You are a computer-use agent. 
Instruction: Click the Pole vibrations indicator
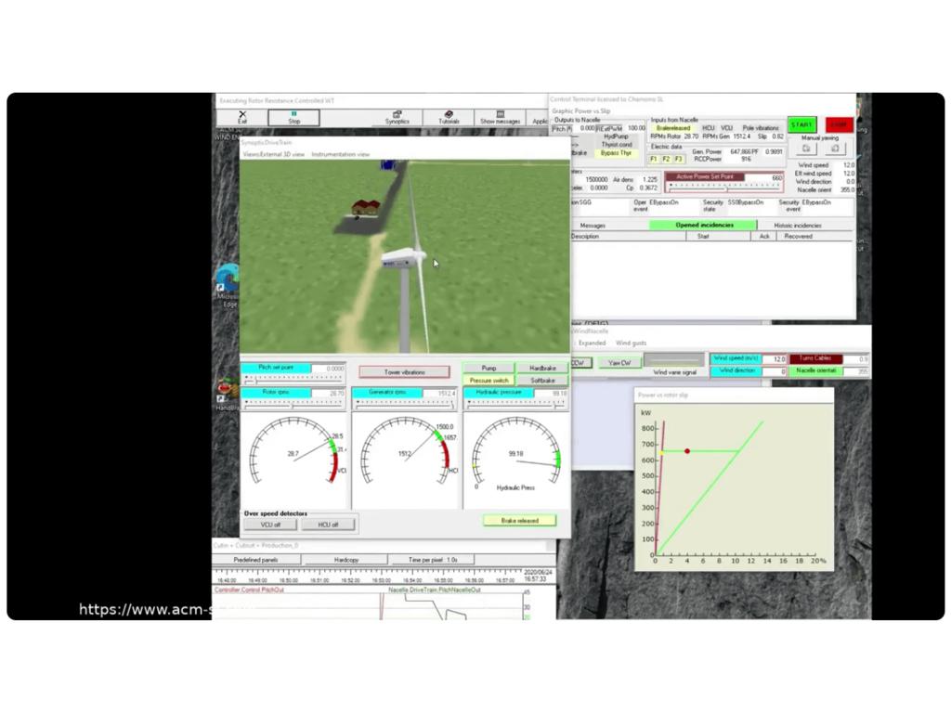tap(761, 128)
